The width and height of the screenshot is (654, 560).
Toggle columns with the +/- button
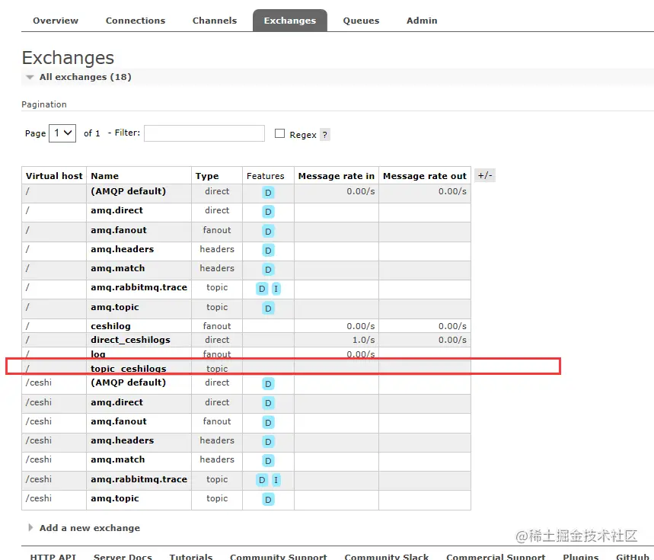(485, 175)
